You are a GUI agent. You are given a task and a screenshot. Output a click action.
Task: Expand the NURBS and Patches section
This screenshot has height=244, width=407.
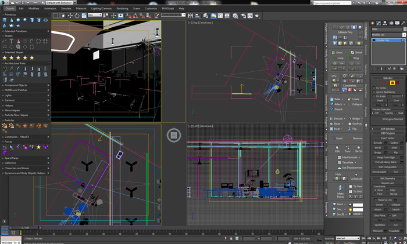tap(26, 90)
